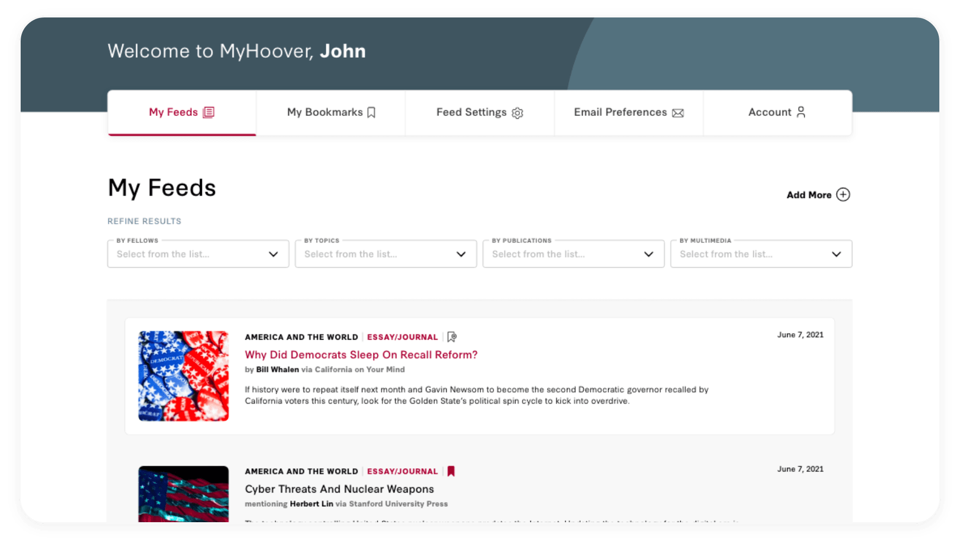Click the chevron arrow in By Topics filter

point(461,254)
